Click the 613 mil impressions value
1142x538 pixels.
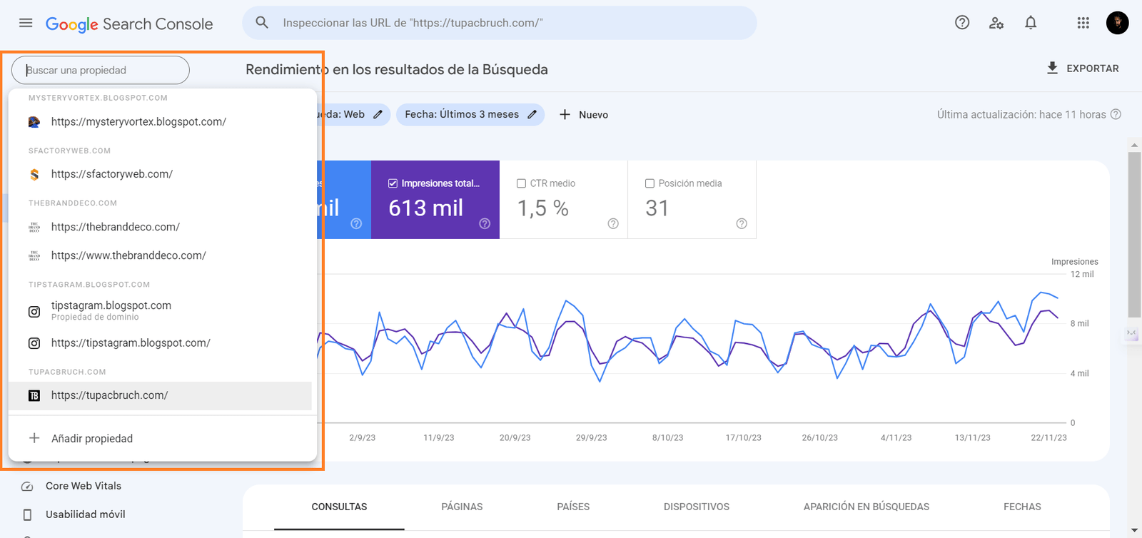coord(426,208)
